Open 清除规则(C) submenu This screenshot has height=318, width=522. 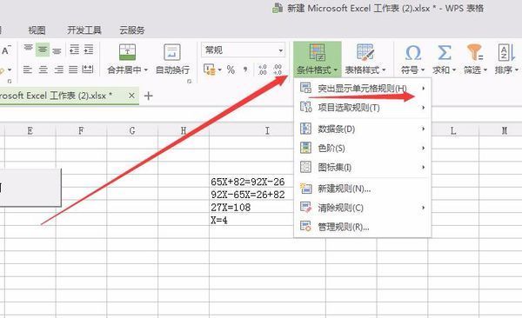click(363, 208)
